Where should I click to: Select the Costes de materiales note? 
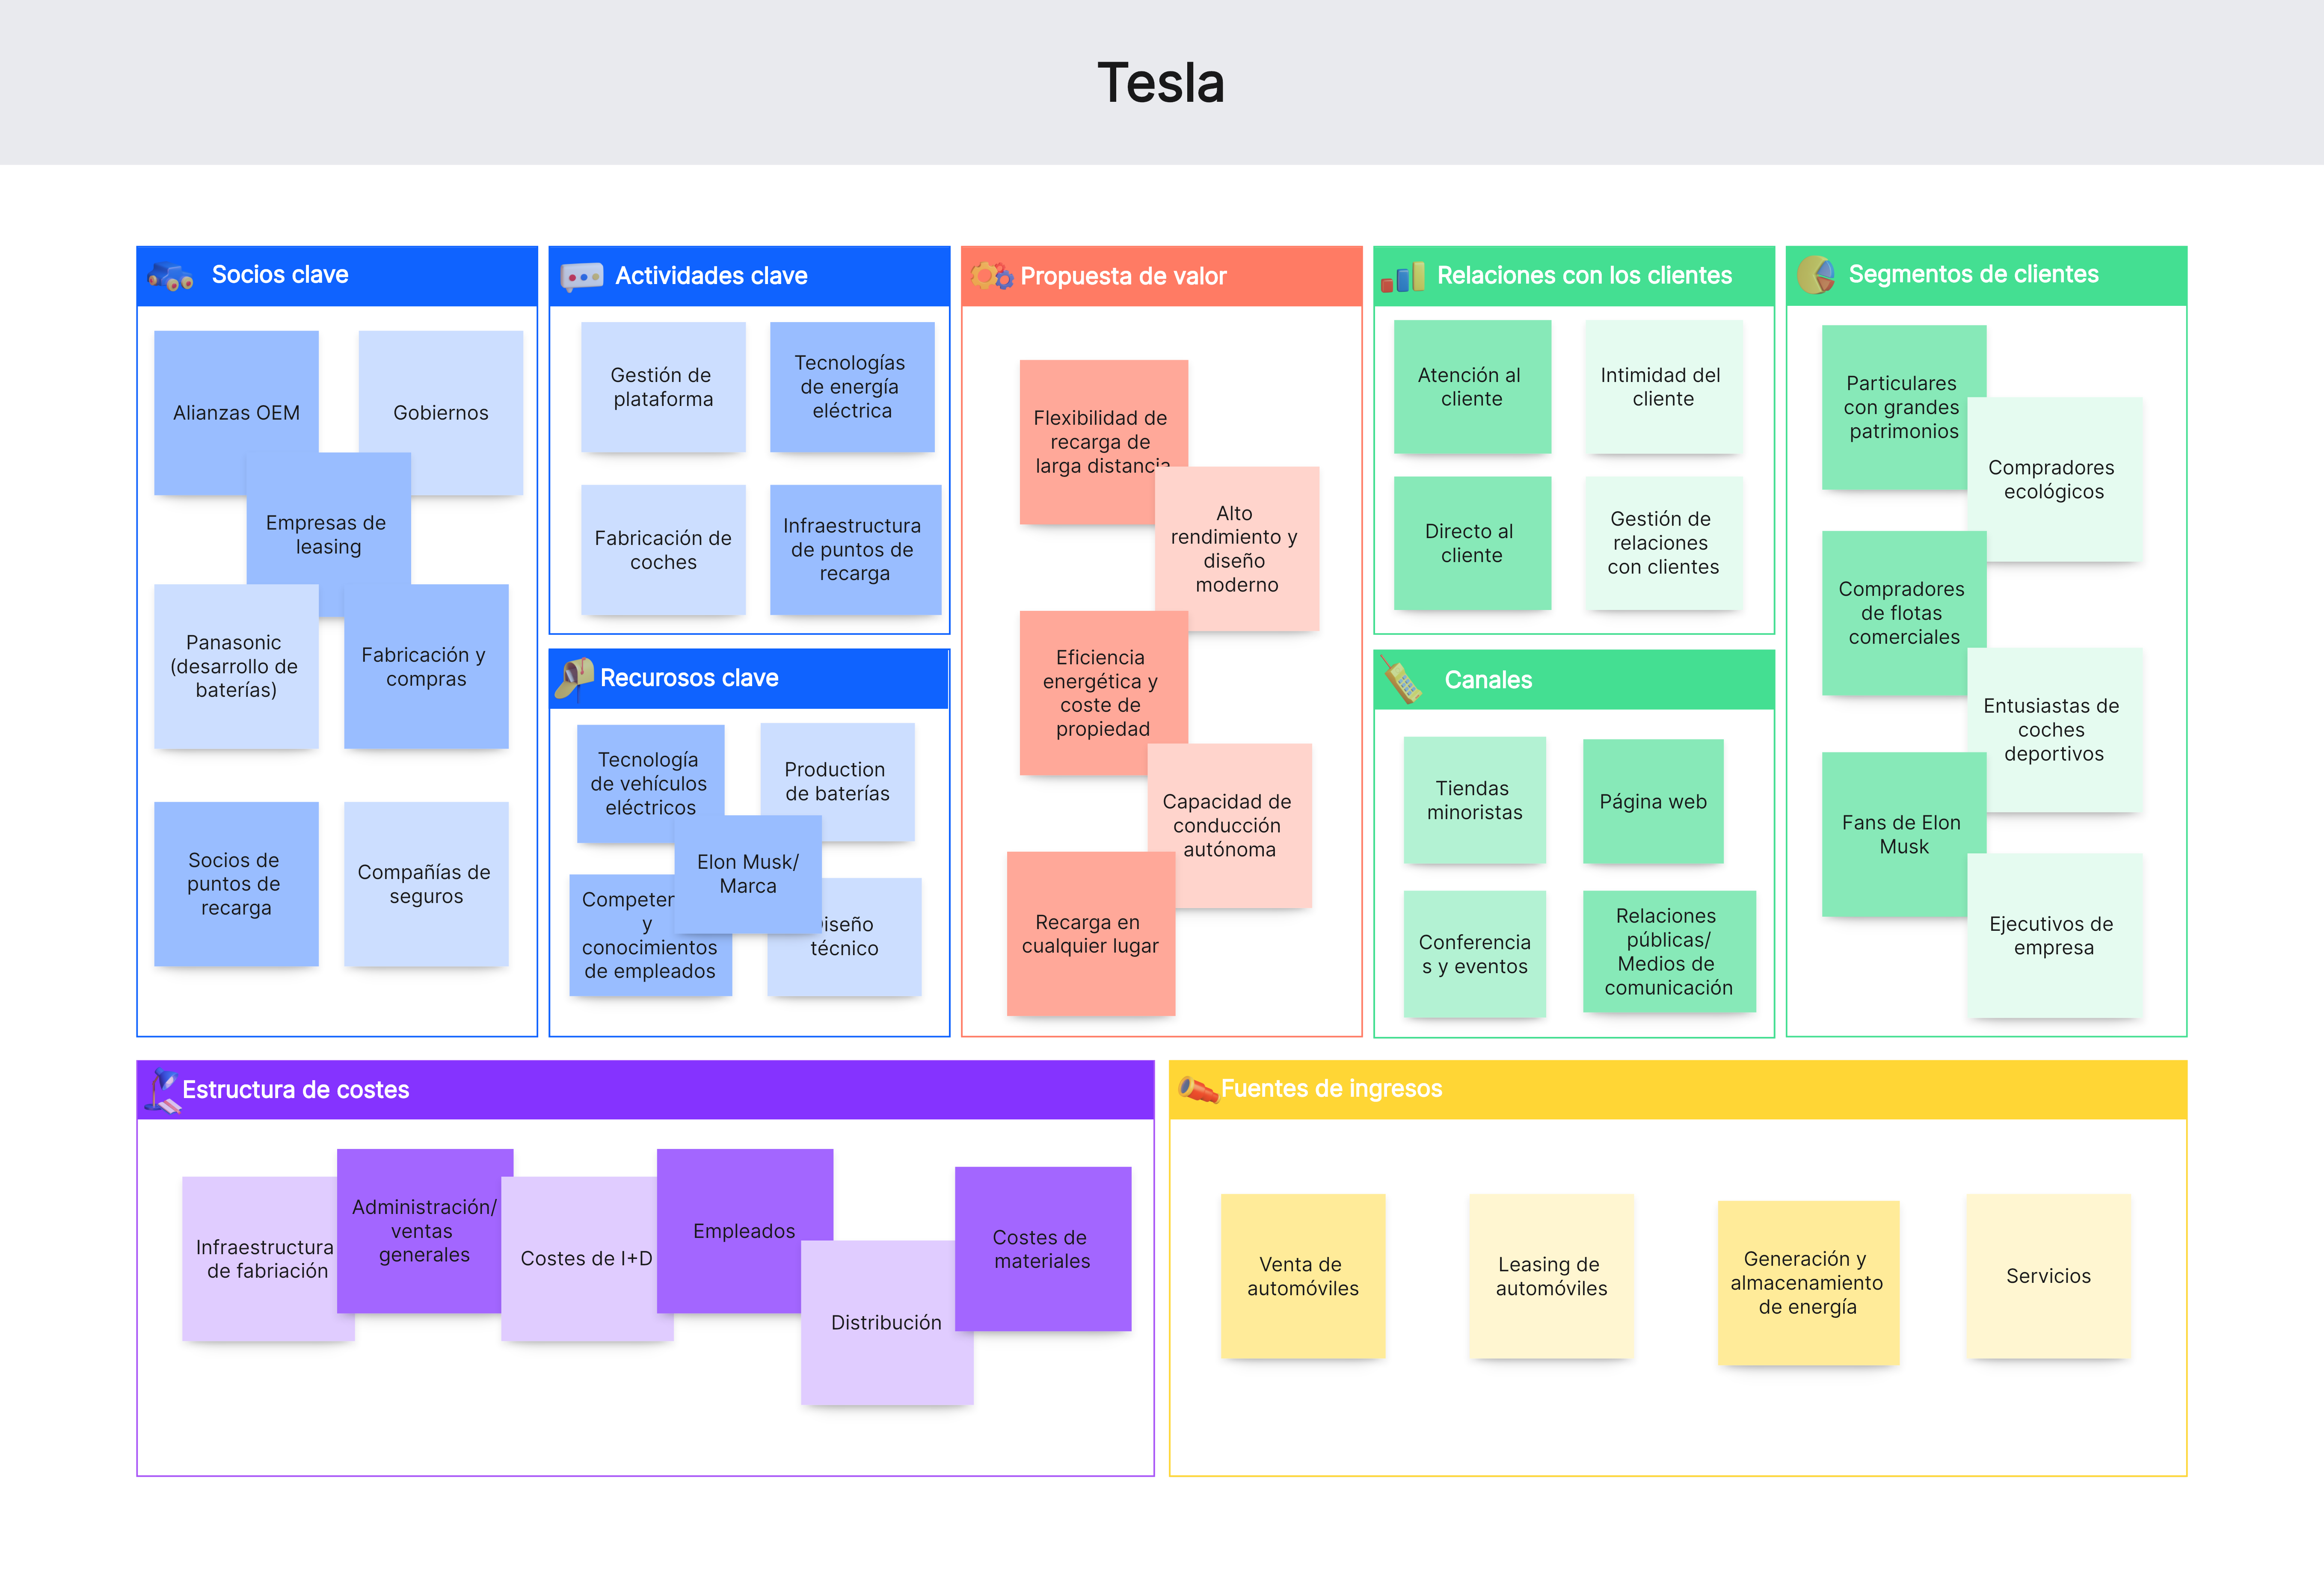tap(1043, 1249)
